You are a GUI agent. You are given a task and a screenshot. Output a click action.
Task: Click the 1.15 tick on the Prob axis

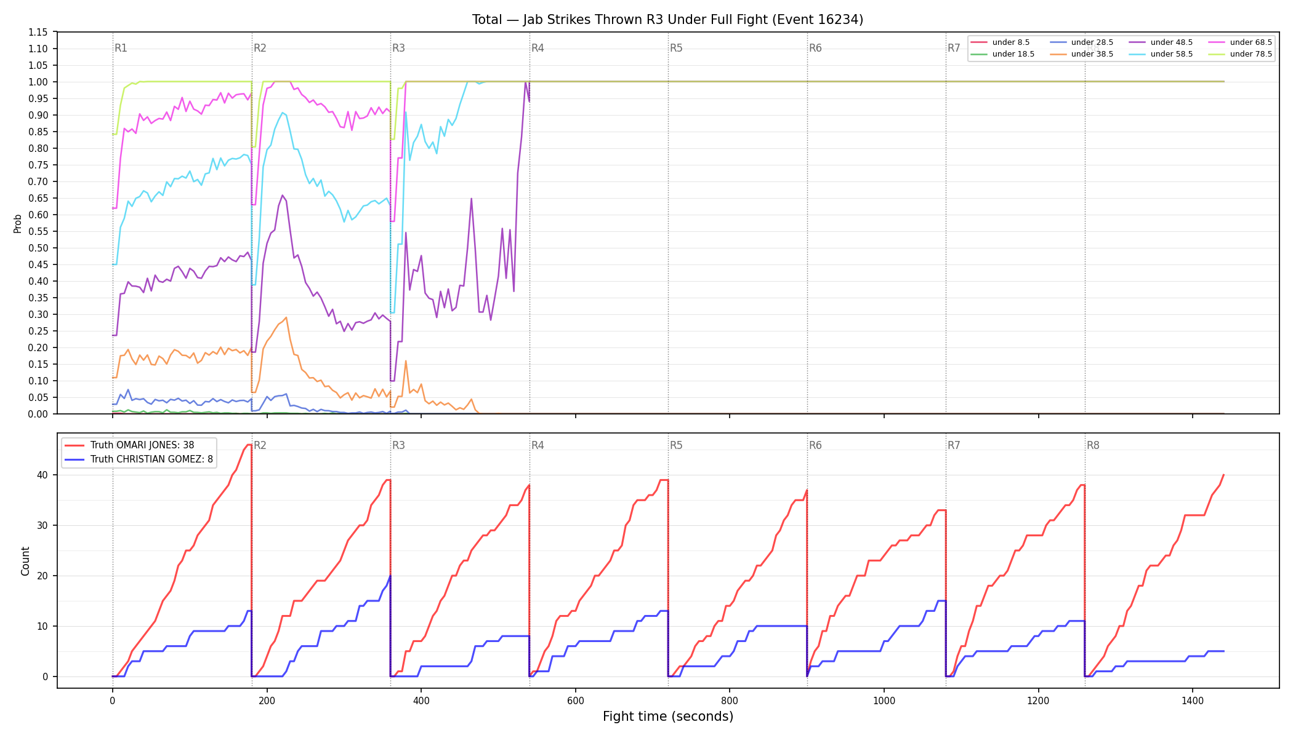click(38, 32)
